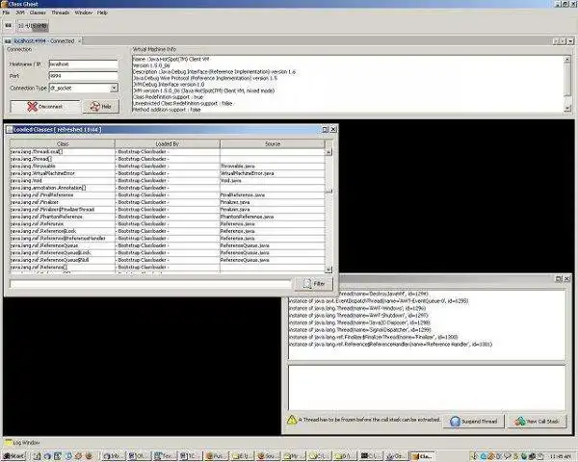The image size is (578, 462).
Task: Select the java.lang.ref.PhantomReference class row
Action: click(168, 217)
